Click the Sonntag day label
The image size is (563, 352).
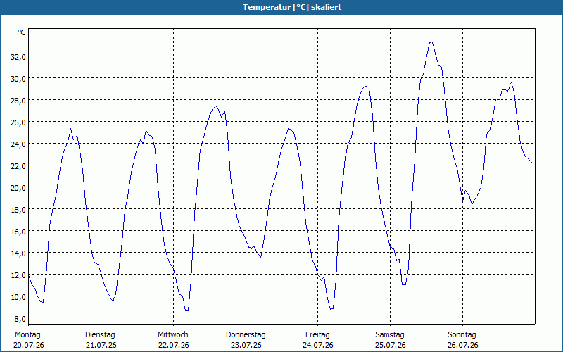462,335
